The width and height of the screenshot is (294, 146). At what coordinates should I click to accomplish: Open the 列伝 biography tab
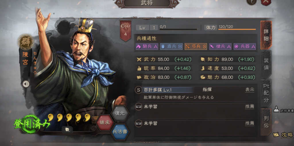(266, 122)
